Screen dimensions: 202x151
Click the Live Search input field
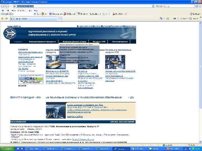click(179, 6)
